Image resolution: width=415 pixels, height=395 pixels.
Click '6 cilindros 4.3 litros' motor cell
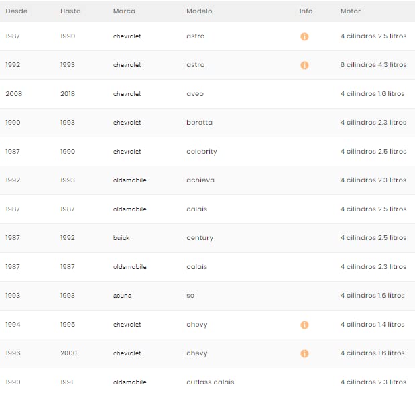[x=373, y=65]
